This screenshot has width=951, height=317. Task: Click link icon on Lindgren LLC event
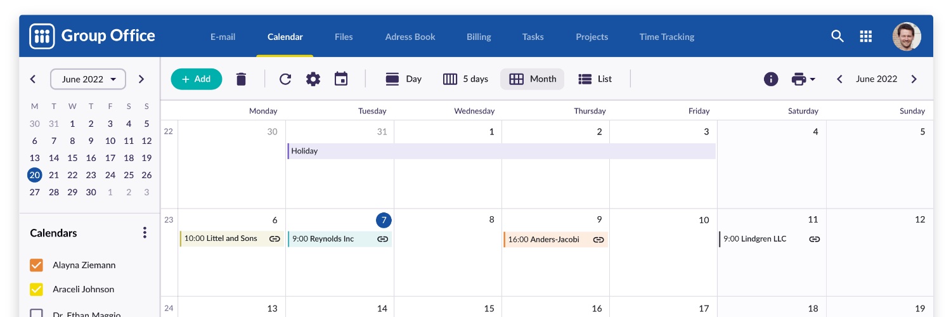pyautogui.click(x=815, y=239)
